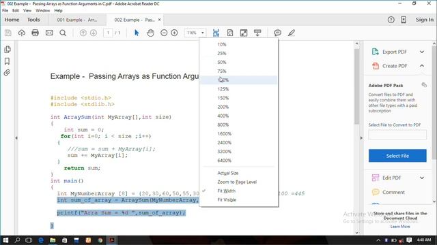Choose 75% zoom level
437x245 pixels.
239,71
